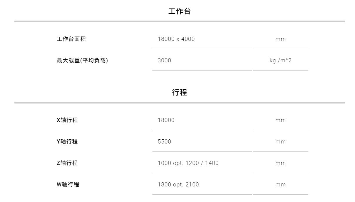
Task: Select the W轴行程 row label
Action: 68,184
